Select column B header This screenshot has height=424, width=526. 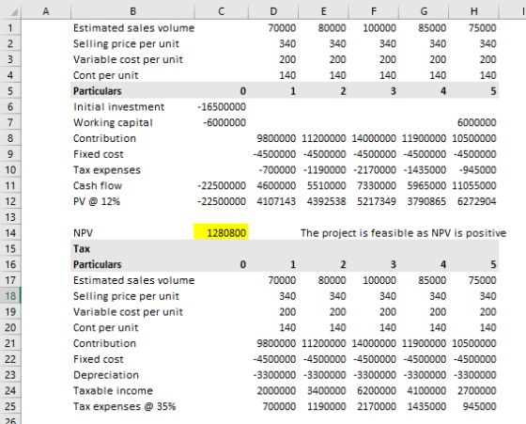[x=132, y=11]
